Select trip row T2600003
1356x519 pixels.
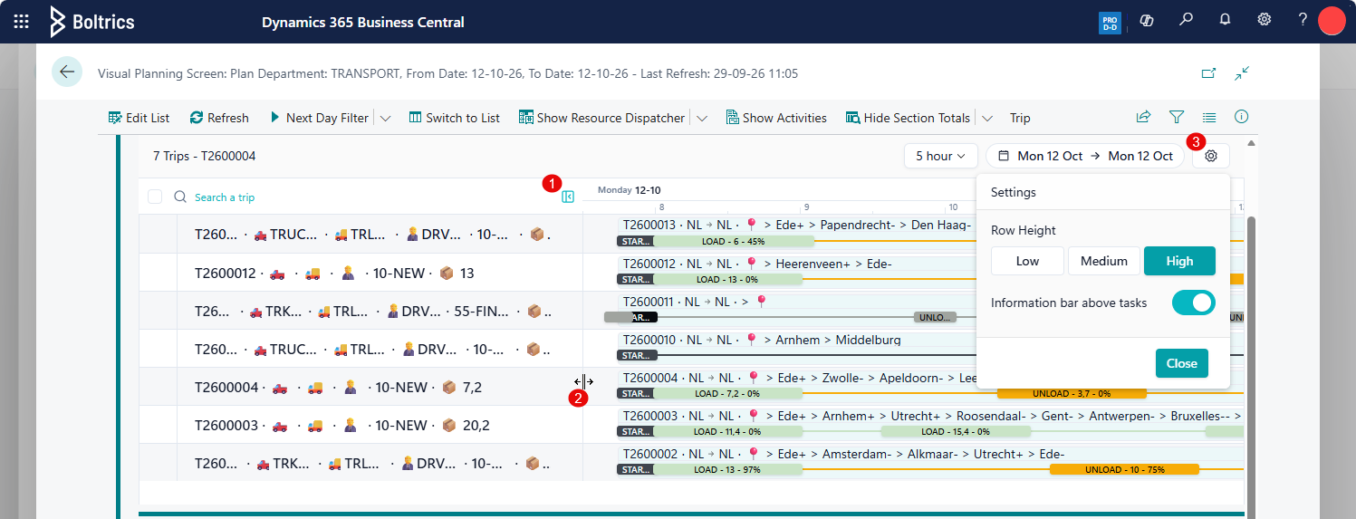pyautogui.click(x=361, y=425)
